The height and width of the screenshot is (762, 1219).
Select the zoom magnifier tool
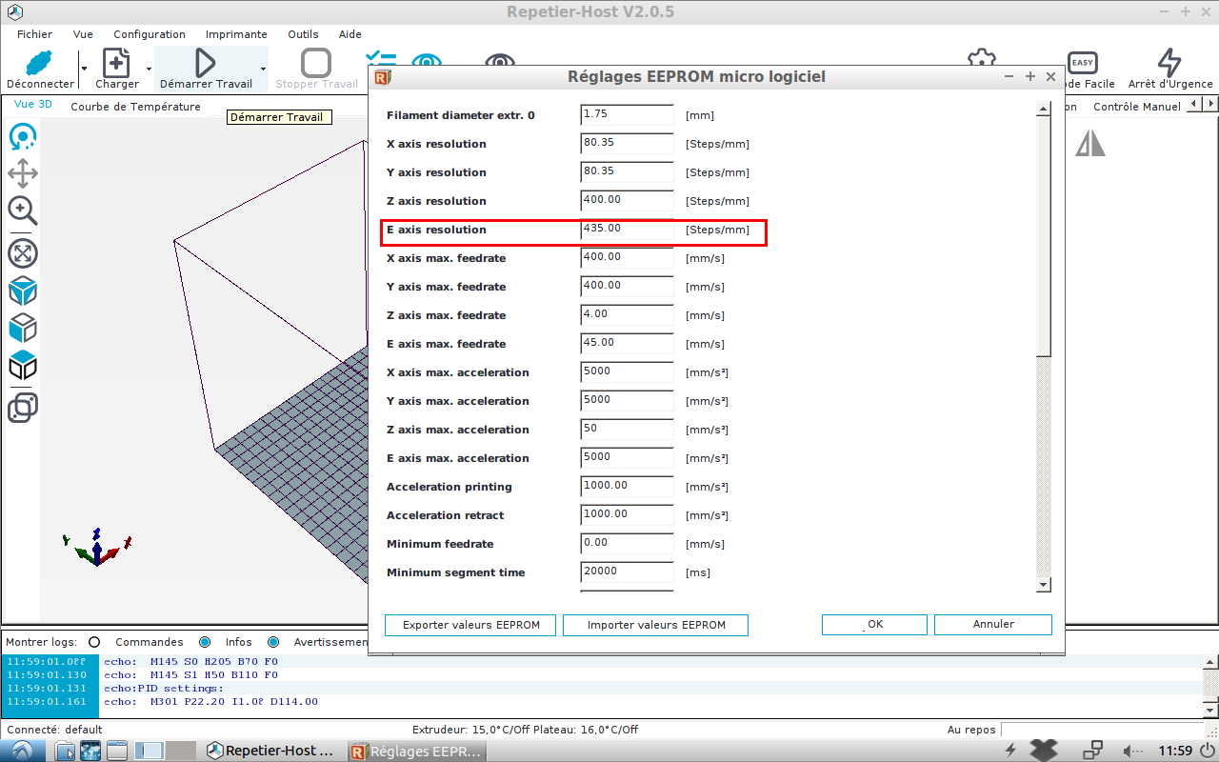[x=23, y=211]
